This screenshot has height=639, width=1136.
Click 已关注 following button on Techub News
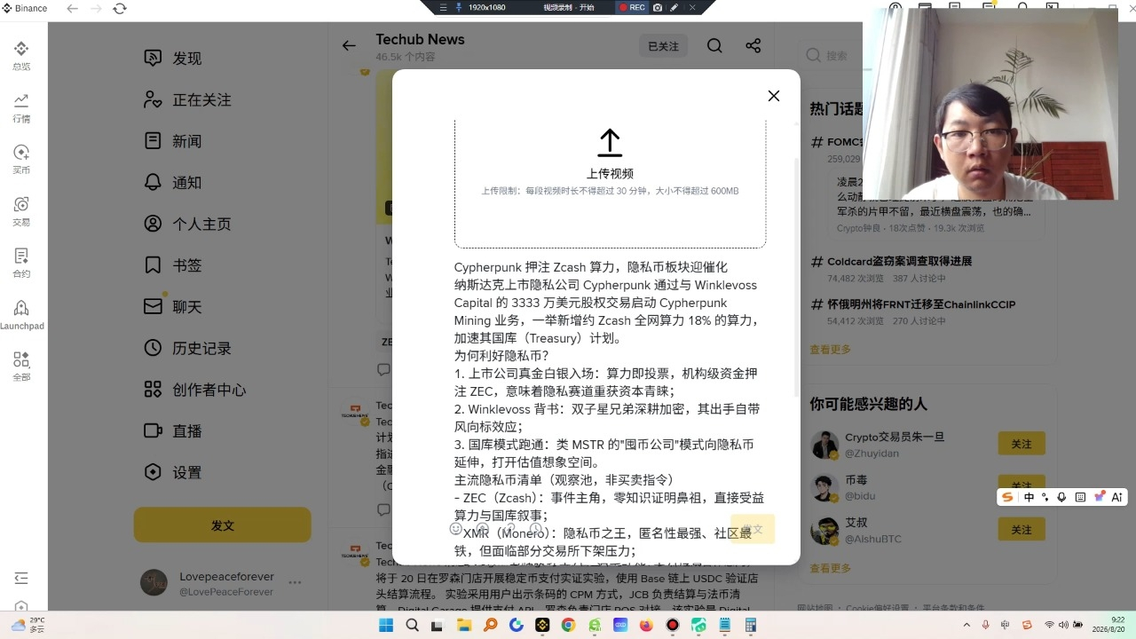coord(663,46)
